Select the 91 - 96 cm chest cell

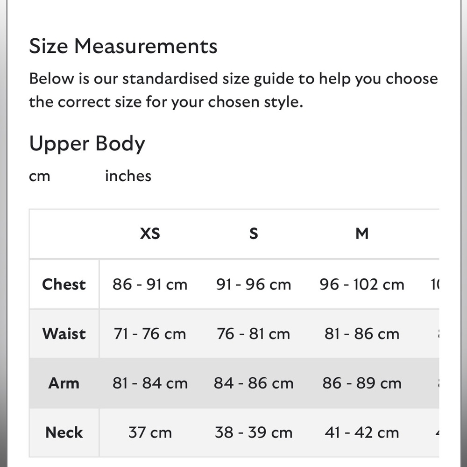pyautogui.click(x=254, y=284)
